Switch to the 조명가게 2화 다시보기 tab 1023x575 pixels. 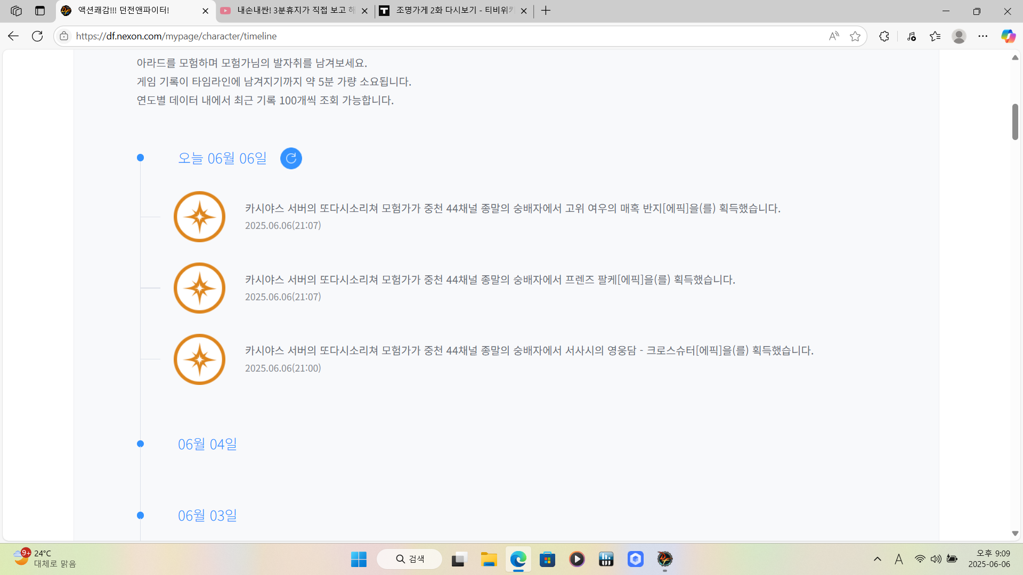[453, 11]
